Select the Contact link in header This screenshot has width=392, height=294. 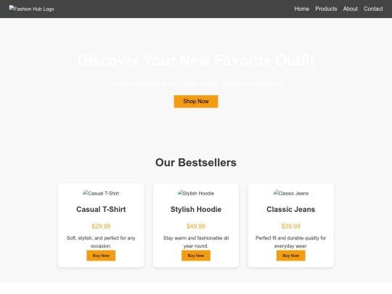tap(373, 9)
